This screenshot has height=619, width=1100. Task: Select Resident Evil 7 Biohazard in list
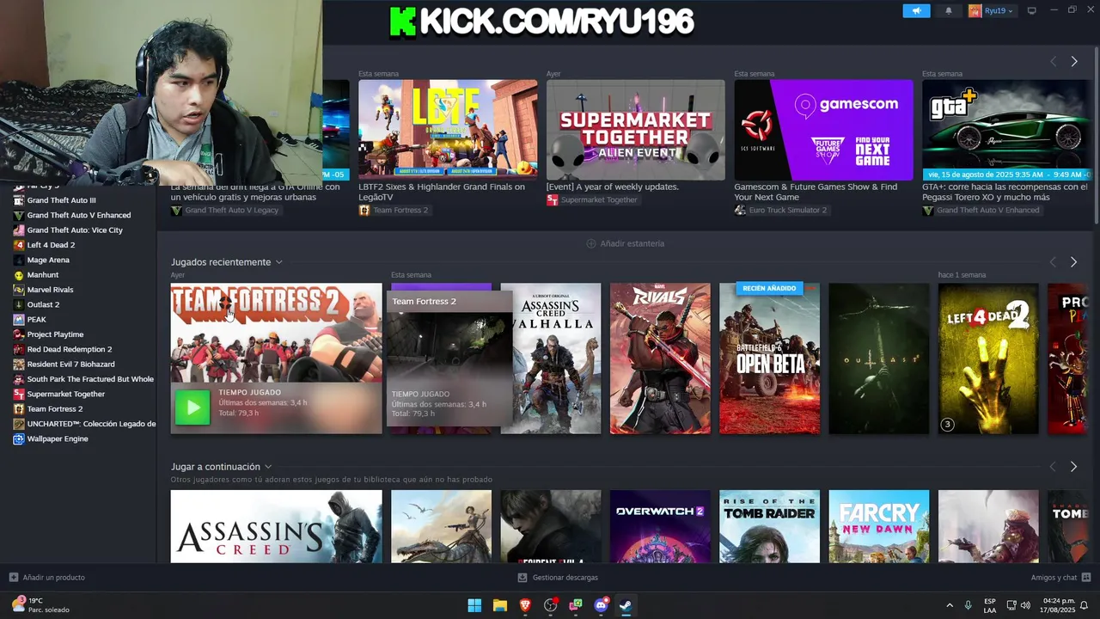point(70,365)
